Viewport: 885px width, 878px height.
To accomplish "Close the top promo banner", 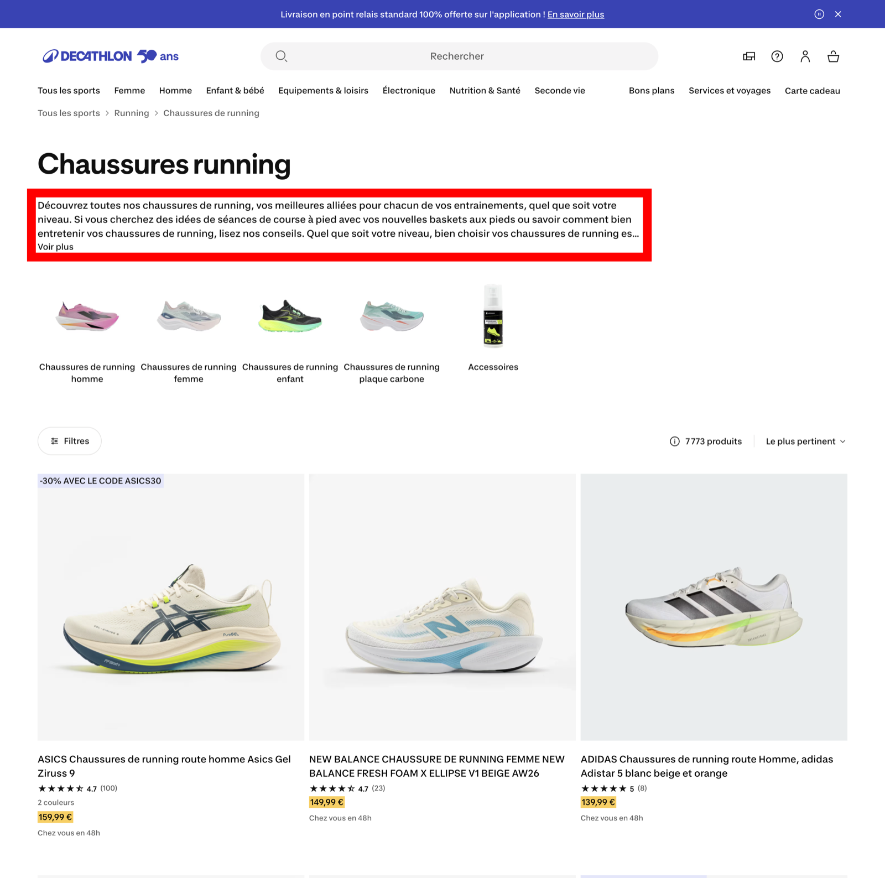I will coord(838,14).
